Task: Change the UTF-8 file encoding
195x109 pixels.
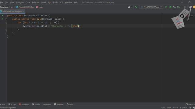Action: click(x=175, y=108)
